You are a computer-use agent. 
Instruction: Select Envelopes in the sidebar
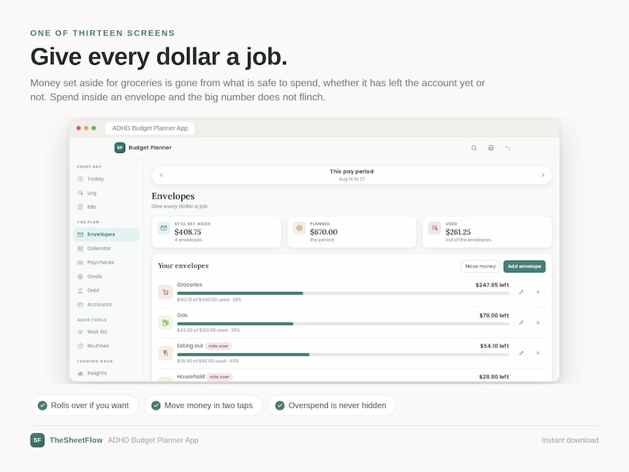[106, 234]
